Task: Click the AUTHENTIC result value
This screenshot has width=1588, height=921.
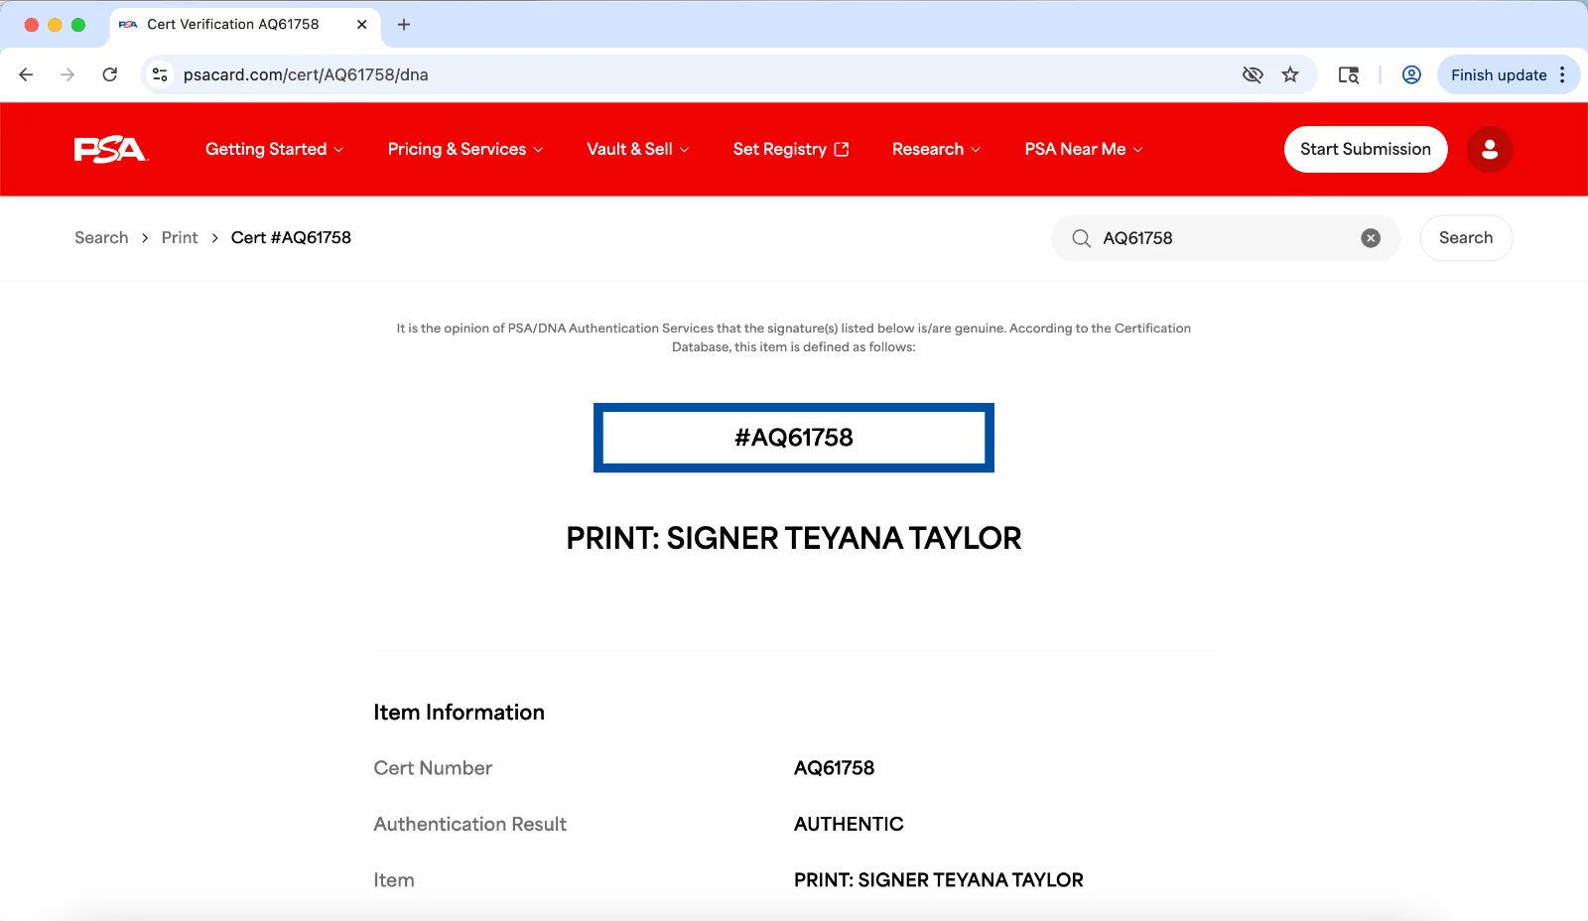Action: [x=849, y=825]
